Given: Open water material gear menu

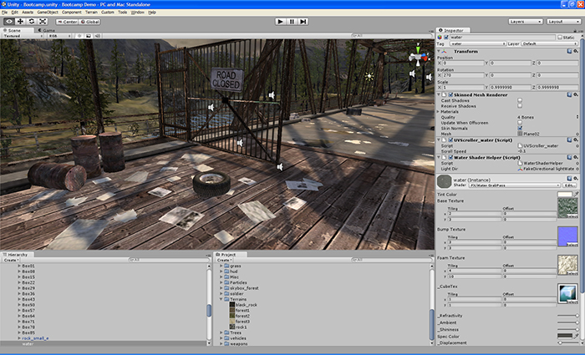Looking at the screenshot, I should [576, 179].
